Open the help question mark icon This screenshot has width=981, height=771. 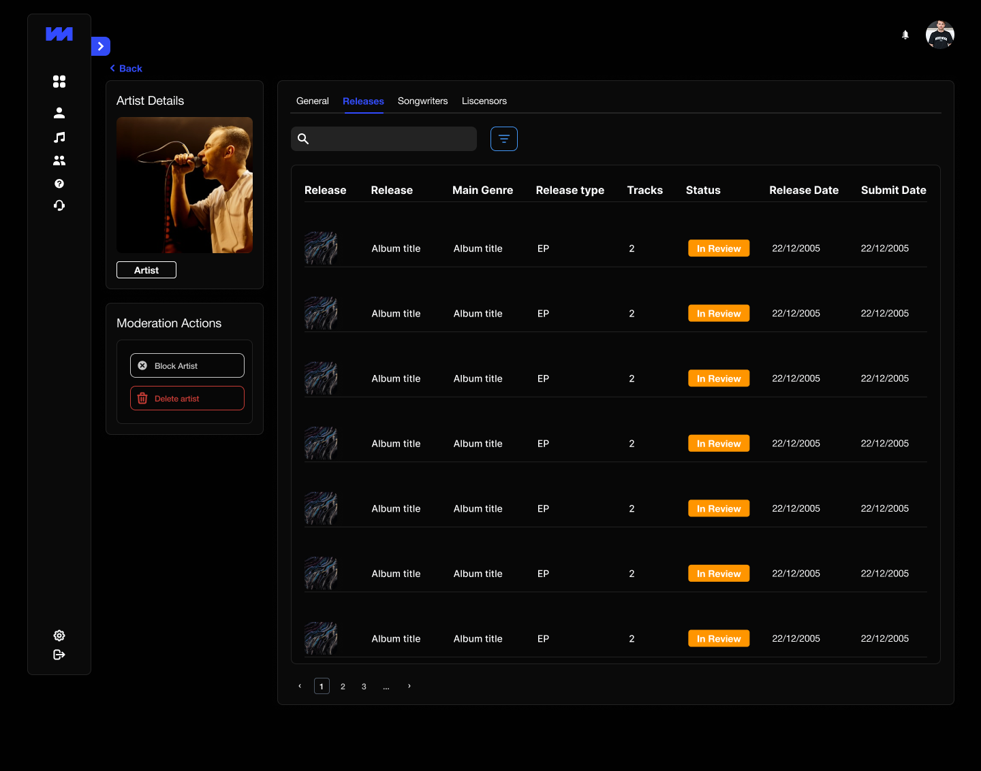click(x=59, y=184)
